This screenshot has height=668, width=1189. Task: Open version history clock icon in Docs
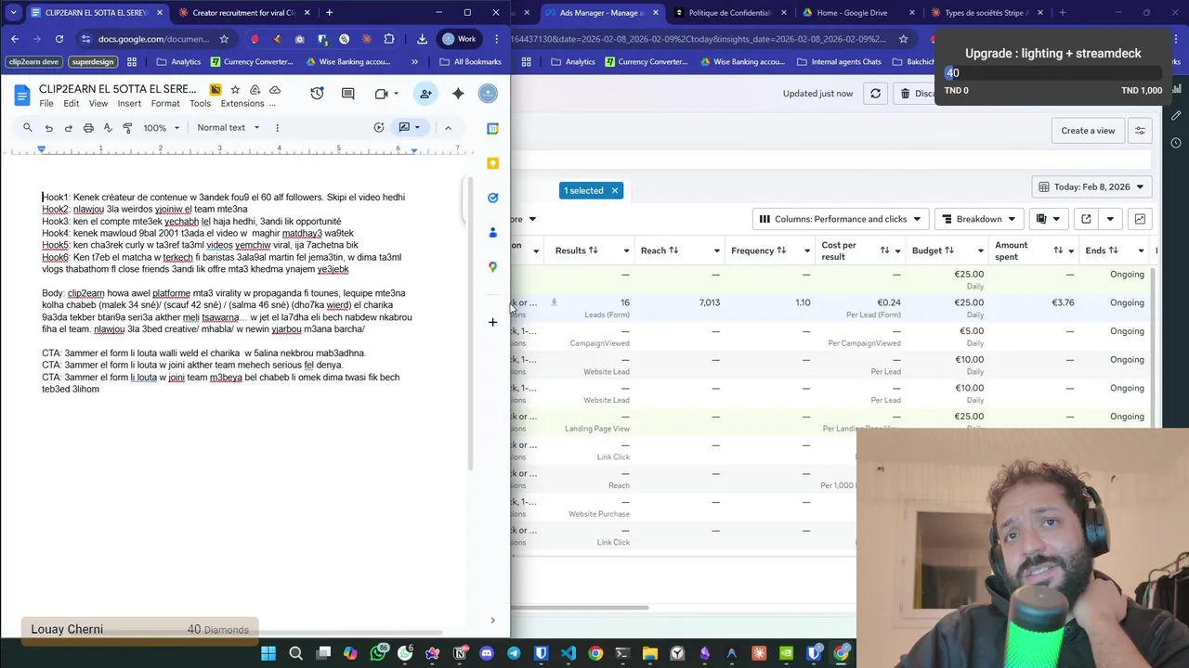click(x=317, y=94)
